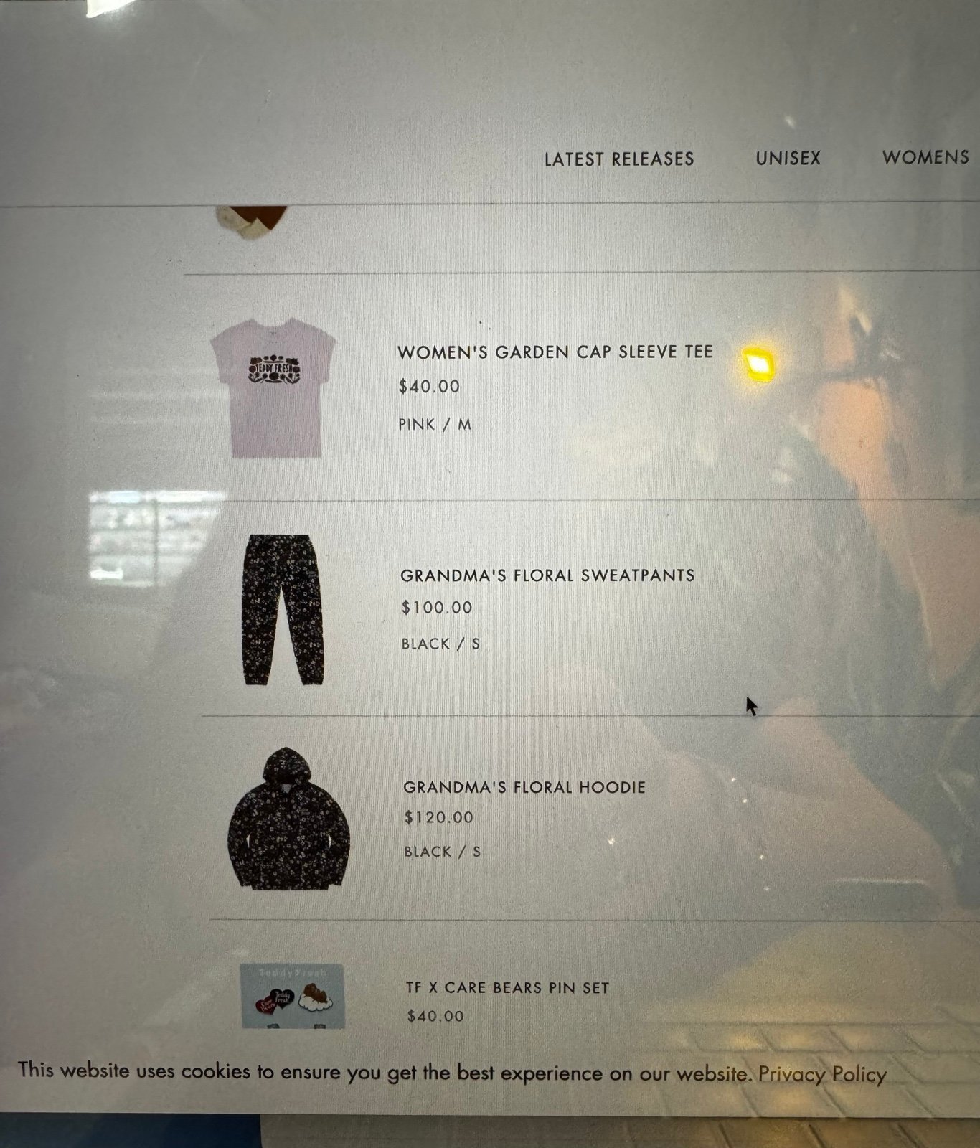Open the Latest Releases menu
Viewport: 980px width, 1148px height.
[619, 159]
